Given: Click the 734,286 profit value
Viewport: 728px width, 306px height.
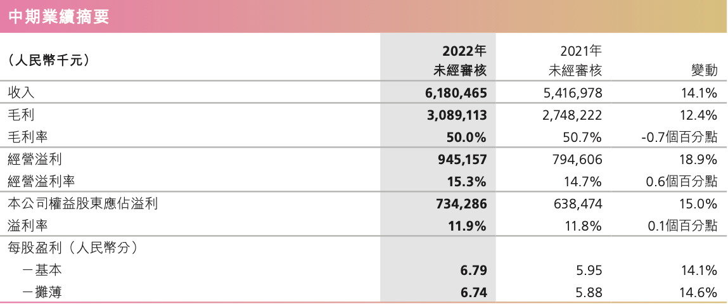Looking at the screenshot, I should point(461,204).
